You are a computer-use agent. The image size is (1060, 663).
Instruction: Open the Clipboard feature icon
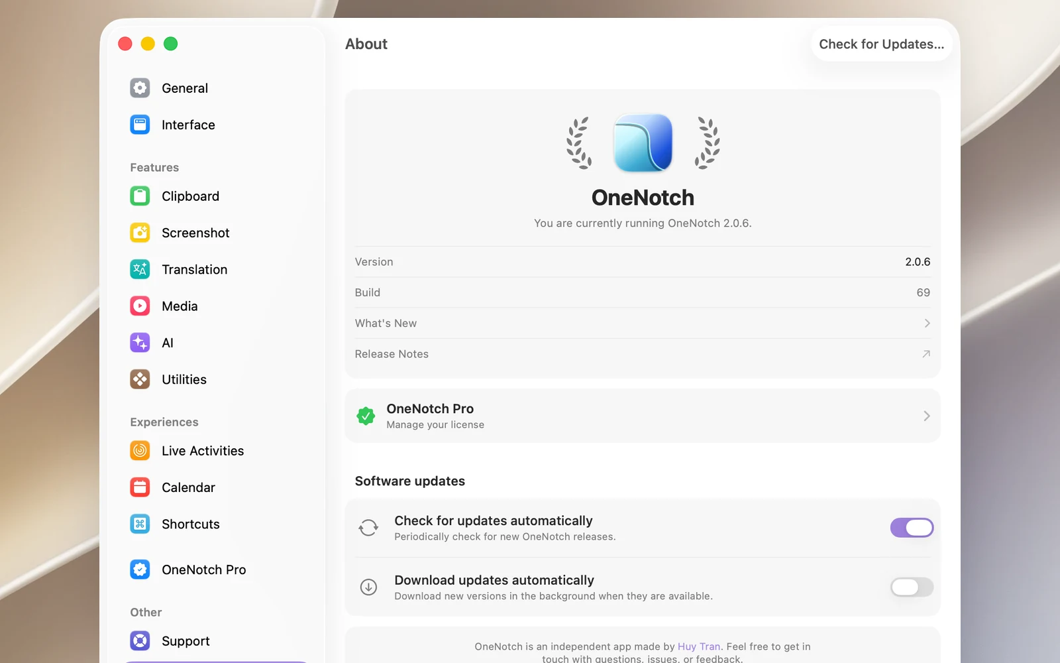pos(140,196)
